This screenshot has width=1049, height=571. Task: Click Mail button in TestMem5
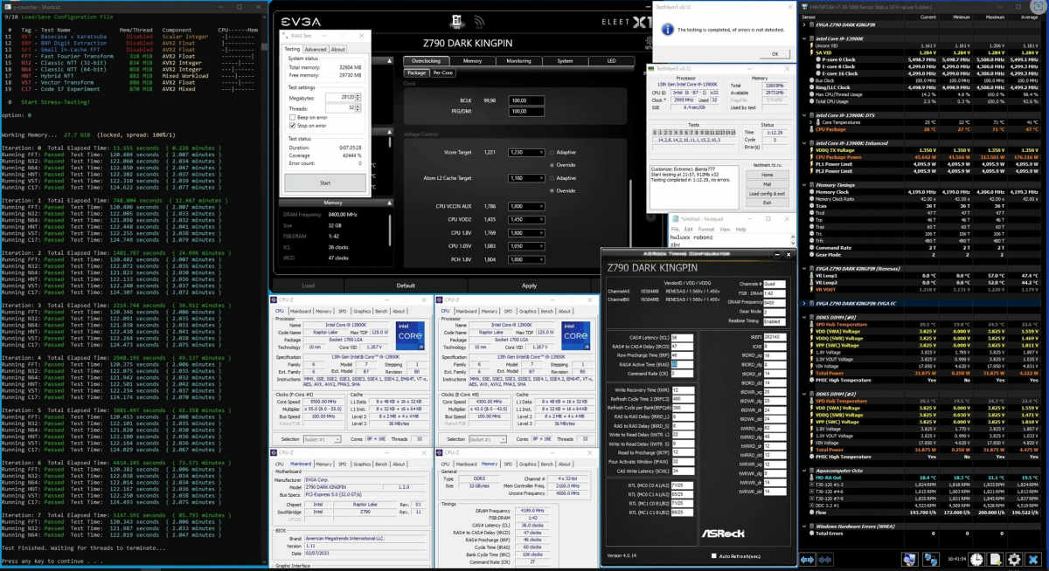(x=767, y=184)
